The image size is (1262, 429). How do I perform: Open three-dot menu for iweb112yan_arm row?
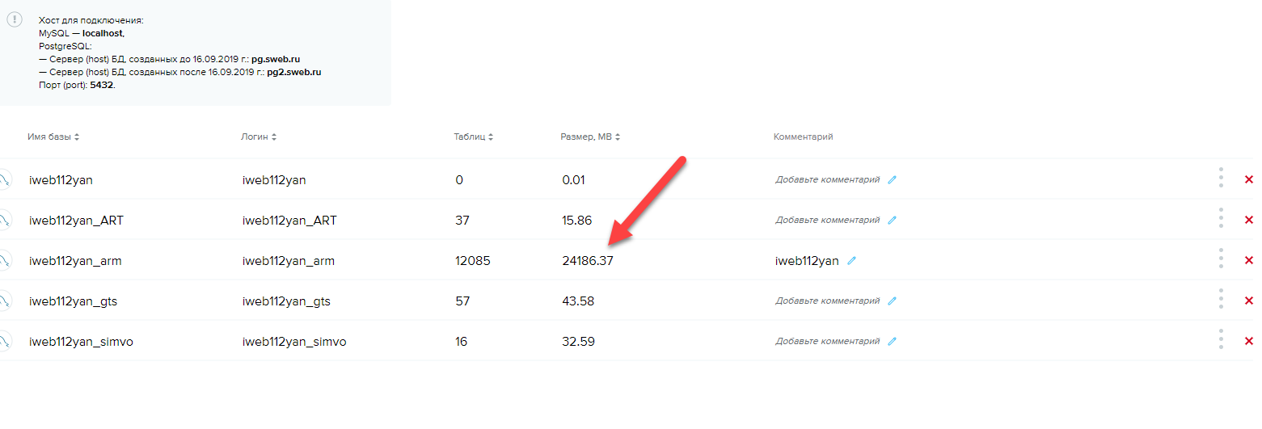[x=1221, y=259]
